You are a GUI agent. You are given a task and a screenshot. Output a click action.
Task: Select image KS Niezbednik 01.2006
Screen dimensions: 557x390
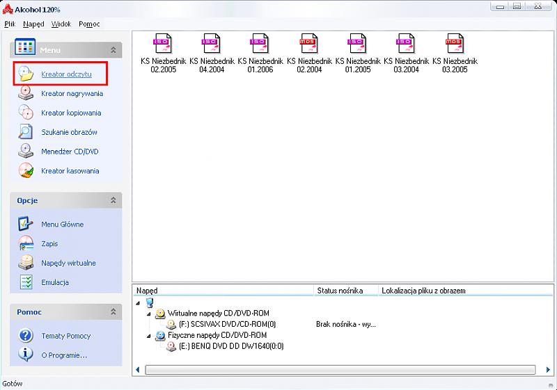pyautogui.click(x=260, y=53)
